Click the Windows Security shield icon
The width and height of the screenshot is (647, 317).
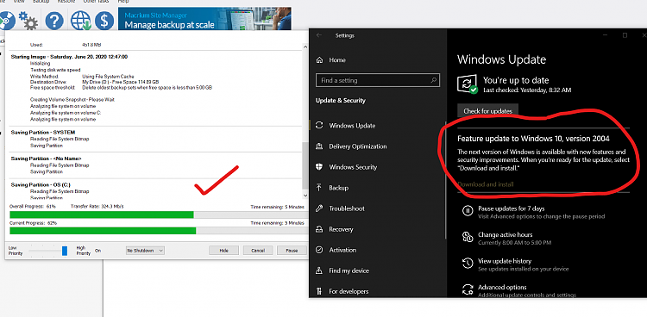click(x=319, y=167)
